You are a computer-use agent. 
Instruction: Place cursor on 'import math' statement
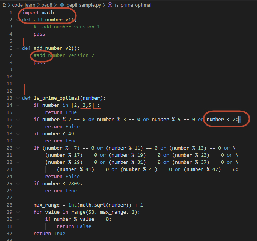point(38,13)
